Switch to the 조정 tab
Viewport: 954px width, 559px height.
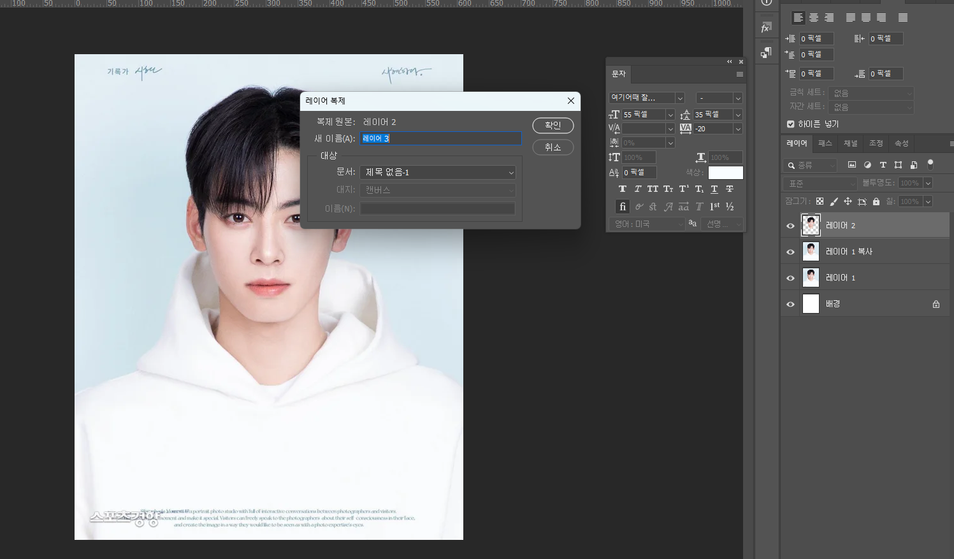coord(876,143)
